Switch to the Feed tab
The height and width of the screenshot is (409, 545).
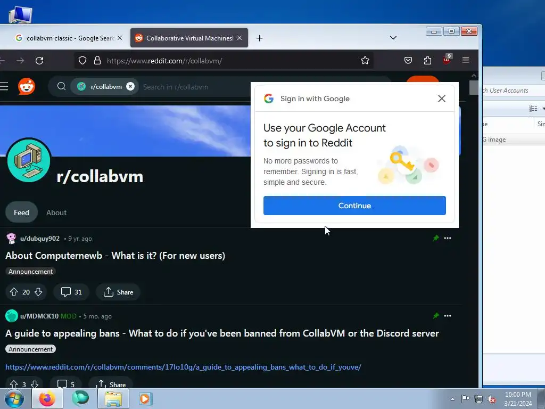coord(21,212)
